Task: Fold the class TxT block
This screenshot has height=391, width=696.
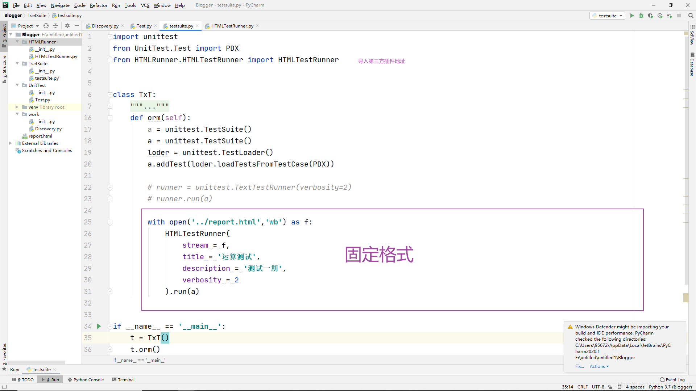Action: click(x=110, y=94)
